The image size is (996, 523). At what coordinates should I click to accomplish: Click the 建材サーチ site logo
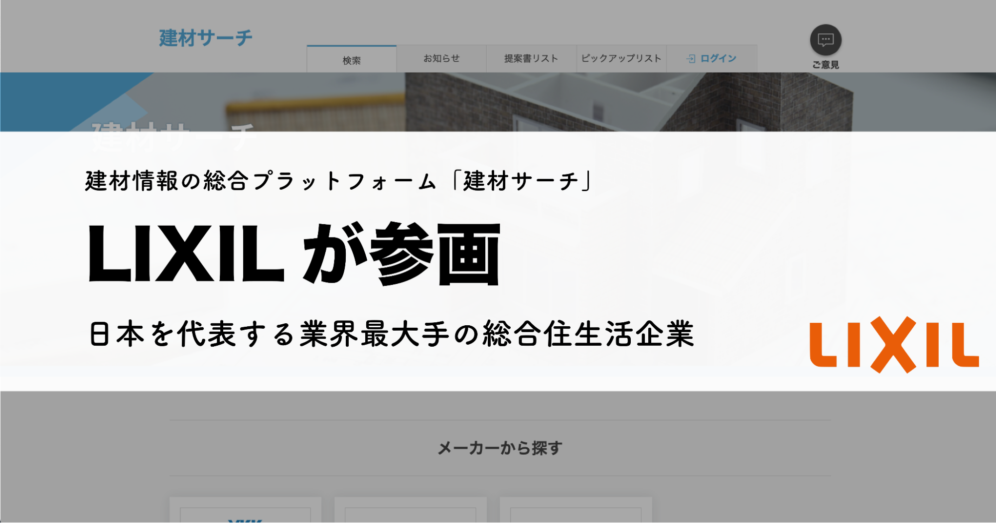(x=206, y=38)
